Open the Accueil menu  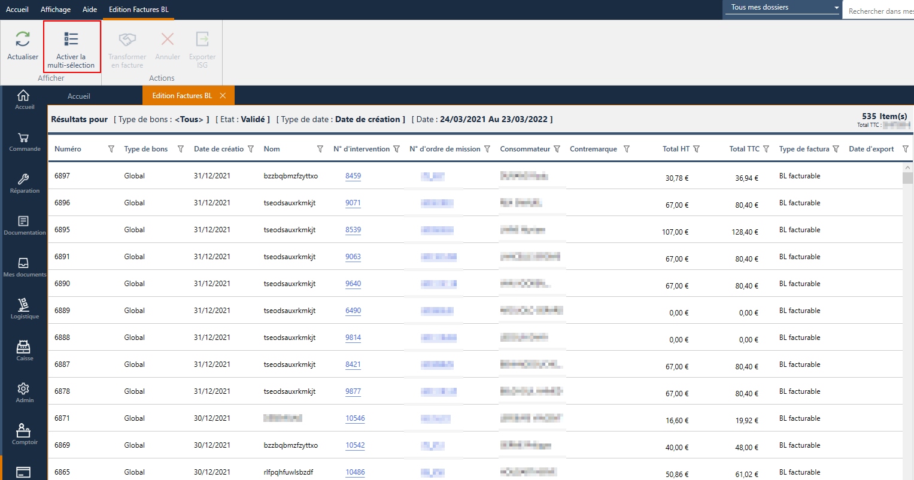tap(17, 9)
